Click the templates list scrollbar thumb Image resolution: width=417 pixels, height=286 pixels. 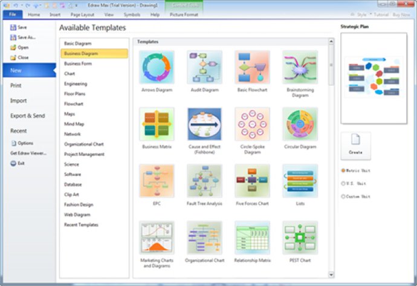tap(331, 65)
